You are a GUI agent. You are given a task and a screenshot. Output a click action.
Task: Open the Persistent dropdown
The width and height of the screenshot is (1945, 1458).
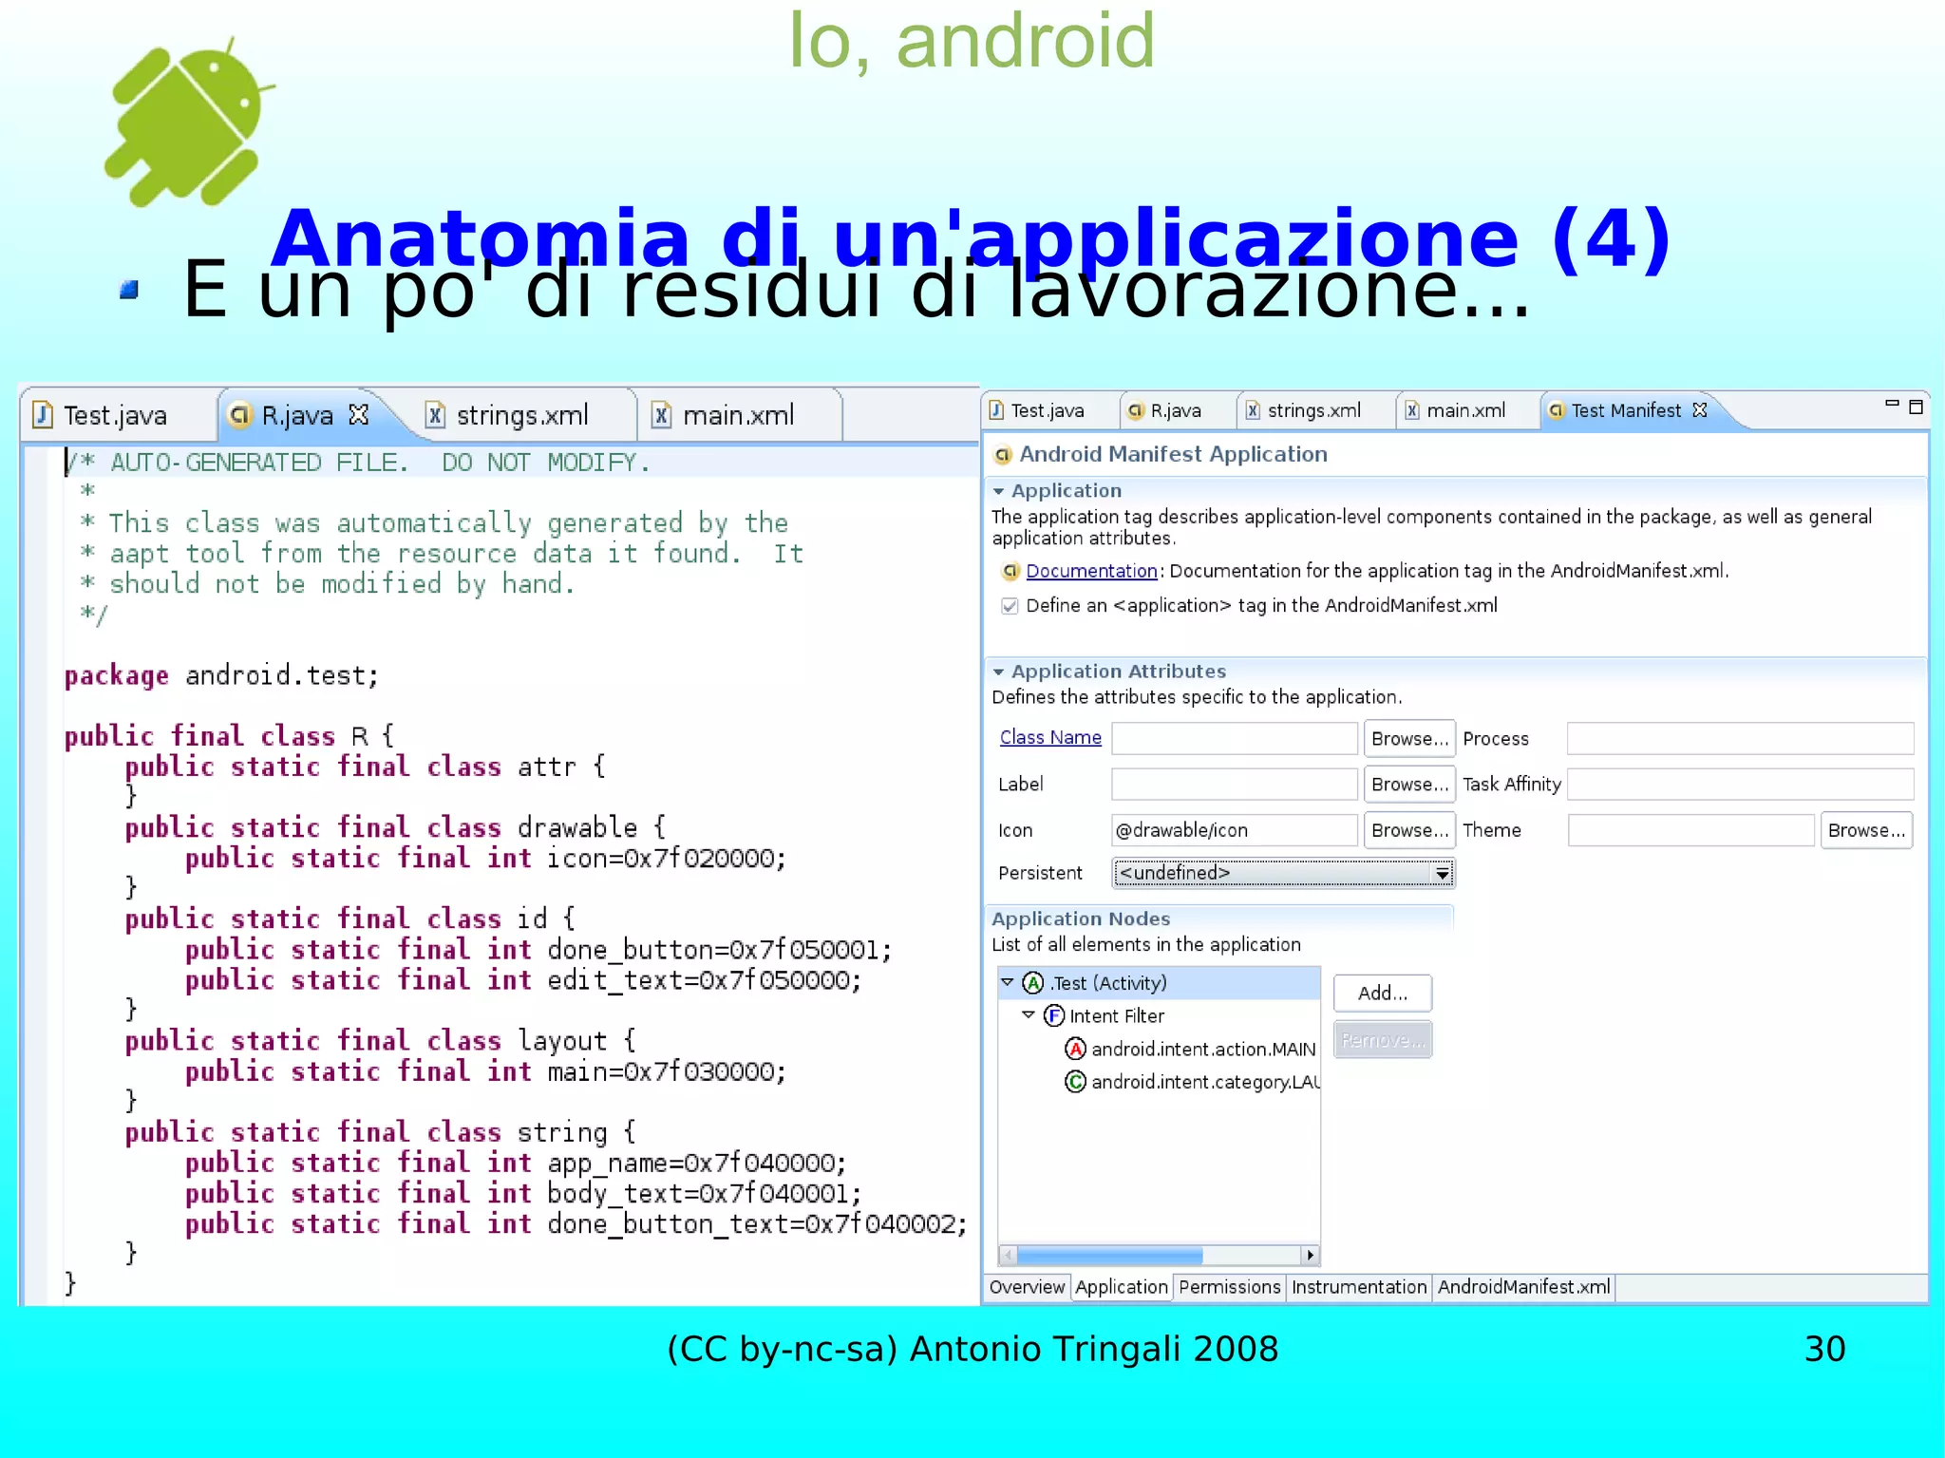click(1283, 873)
